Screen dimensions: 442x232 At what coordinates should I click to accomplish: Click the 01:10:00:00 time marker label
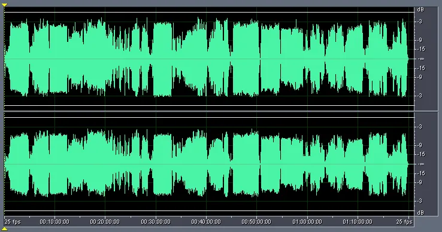click(358, 222)
